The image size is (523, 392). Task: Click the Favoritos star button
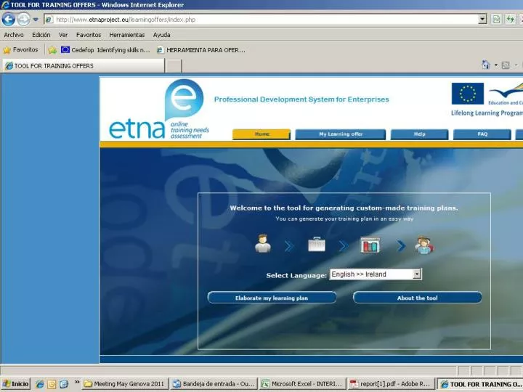[20, 49]
